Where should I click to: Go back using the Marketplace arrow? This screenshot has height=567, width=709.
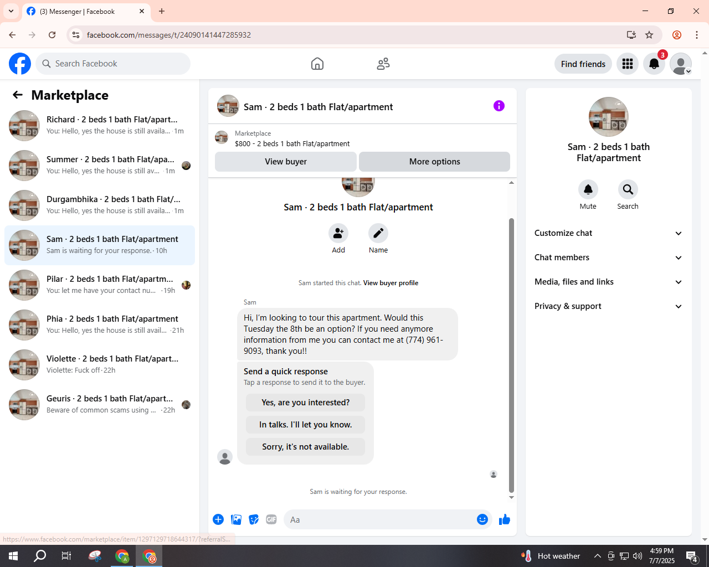[18, 95]
